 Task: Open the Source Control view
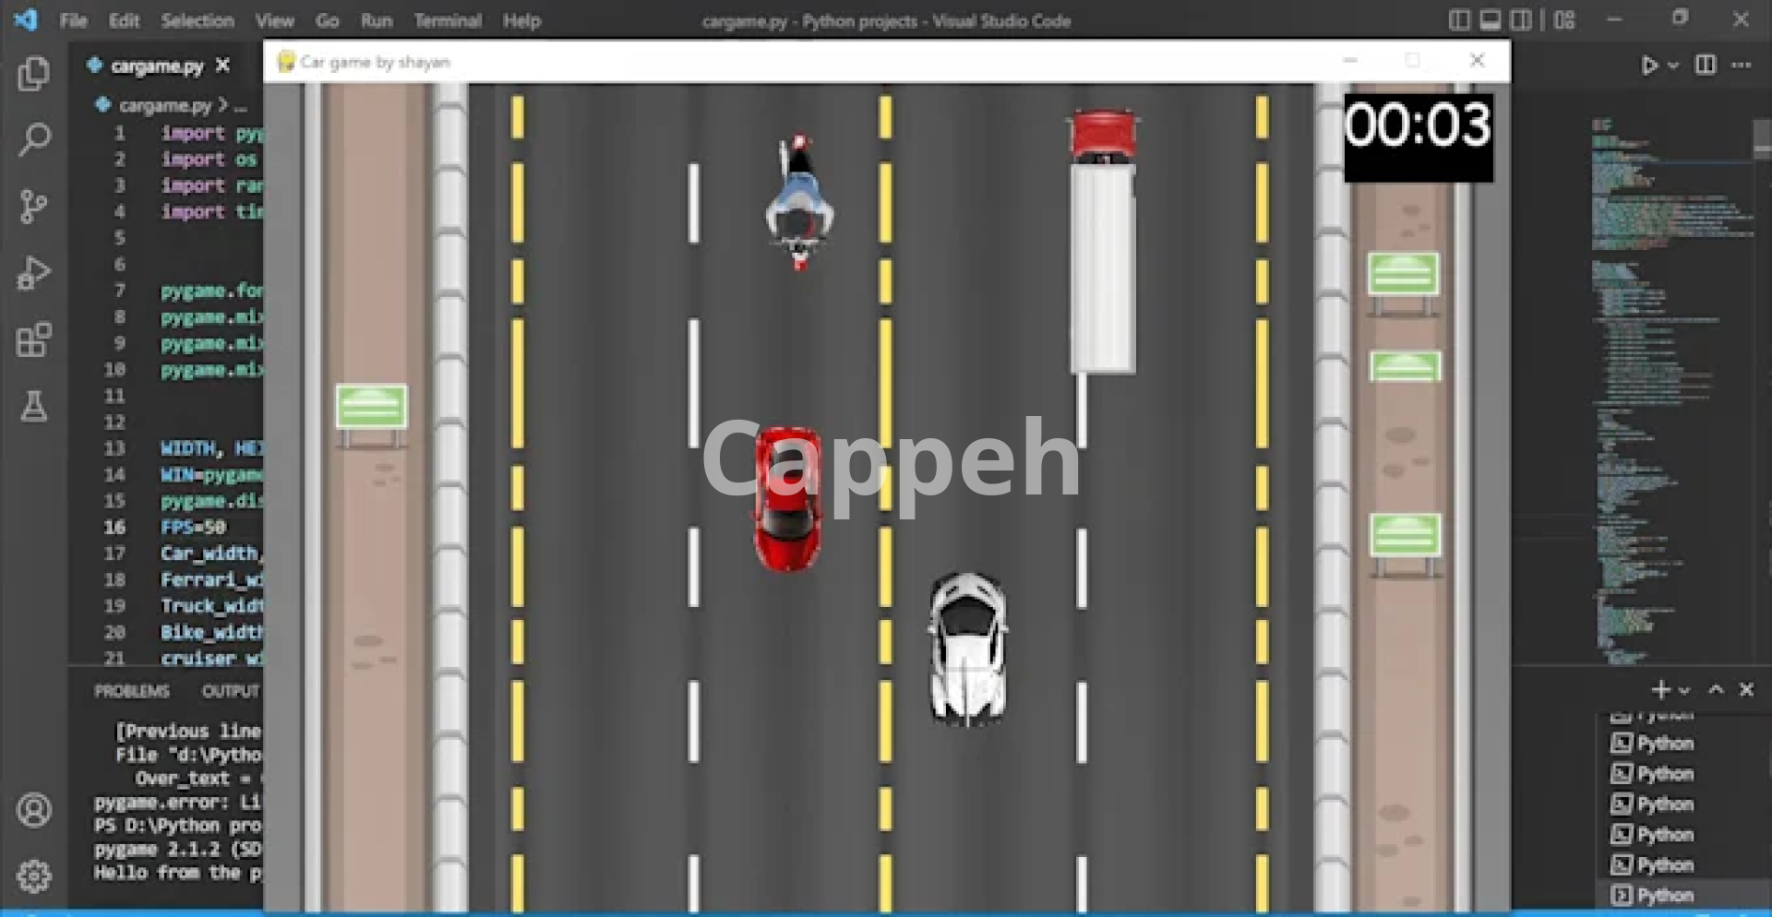[34, 207]
